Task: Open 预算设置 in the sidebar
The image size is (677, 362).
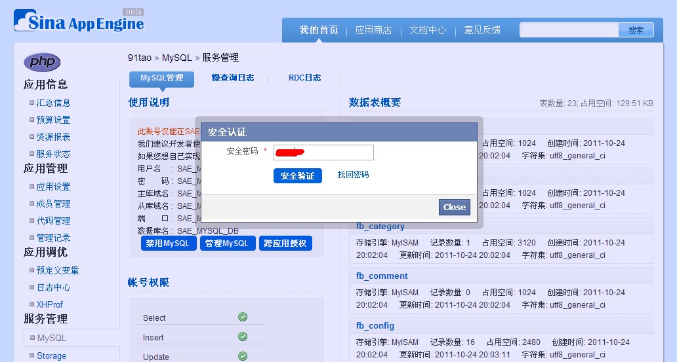Action: tap(53, 120)
